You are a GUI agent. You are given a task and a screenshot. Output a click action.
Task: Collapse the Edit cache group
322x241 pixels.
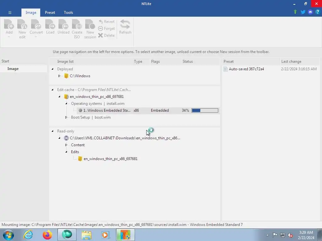tap(53, 89)
